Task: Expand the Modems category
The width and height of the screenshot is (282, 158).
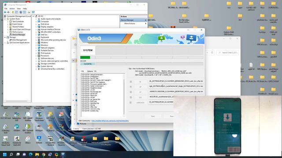Action: point(36,43)
